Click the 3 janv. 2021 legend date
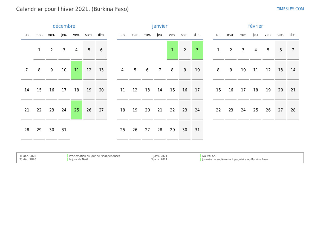Image resolution: width=320 pixels, height=227 pixels. (159, 159)
